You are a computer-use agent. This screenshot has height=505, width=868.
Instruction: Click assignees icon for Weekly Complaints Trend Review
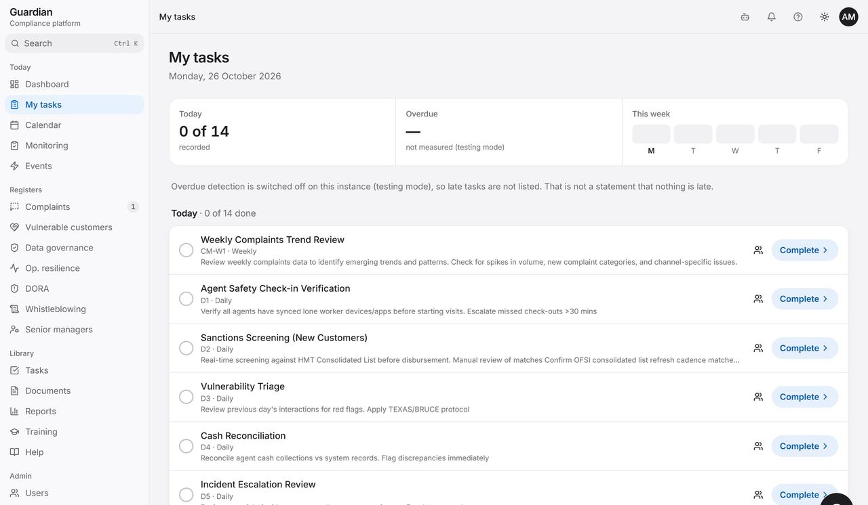coord(758,250)
